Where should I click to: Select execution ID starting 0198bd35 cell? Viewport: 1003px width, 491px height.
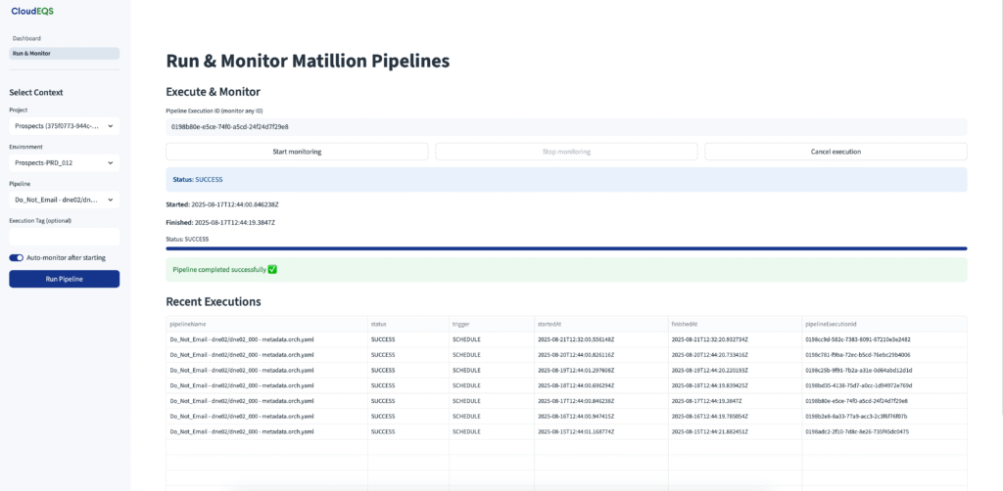point(884,385)
